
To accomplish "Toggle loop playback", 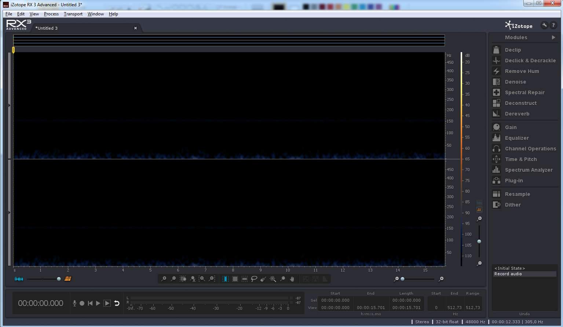I will [x=117, y=303].
